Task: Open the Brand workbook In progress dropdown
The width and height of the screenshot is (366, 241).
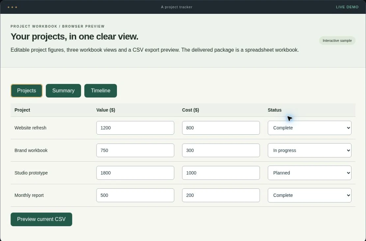Action: (x=309, y=150)
